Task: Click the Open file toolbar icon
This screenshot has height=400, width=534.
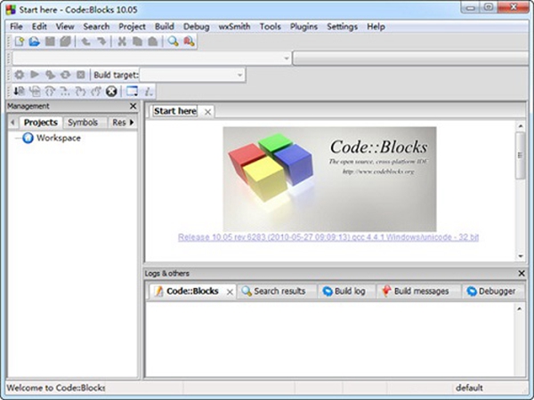Action: 35,42
